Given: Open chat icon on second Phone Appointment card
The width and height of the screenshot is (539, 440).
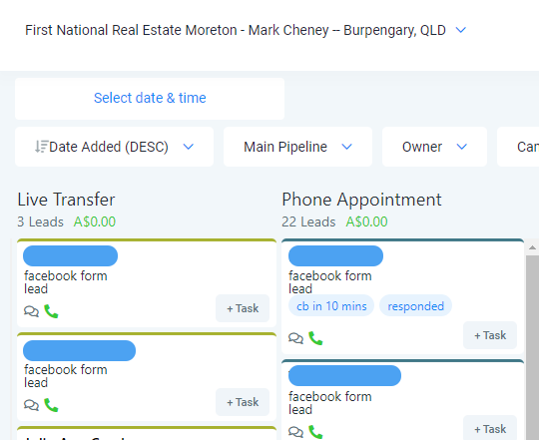Looking at the screenshot, I should point(296,432).
